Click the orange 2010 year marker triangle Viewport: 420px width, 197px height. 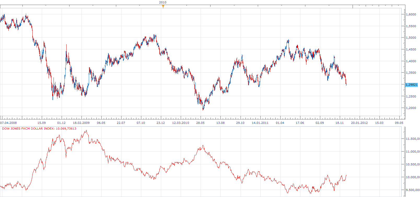tap(163, 7)
